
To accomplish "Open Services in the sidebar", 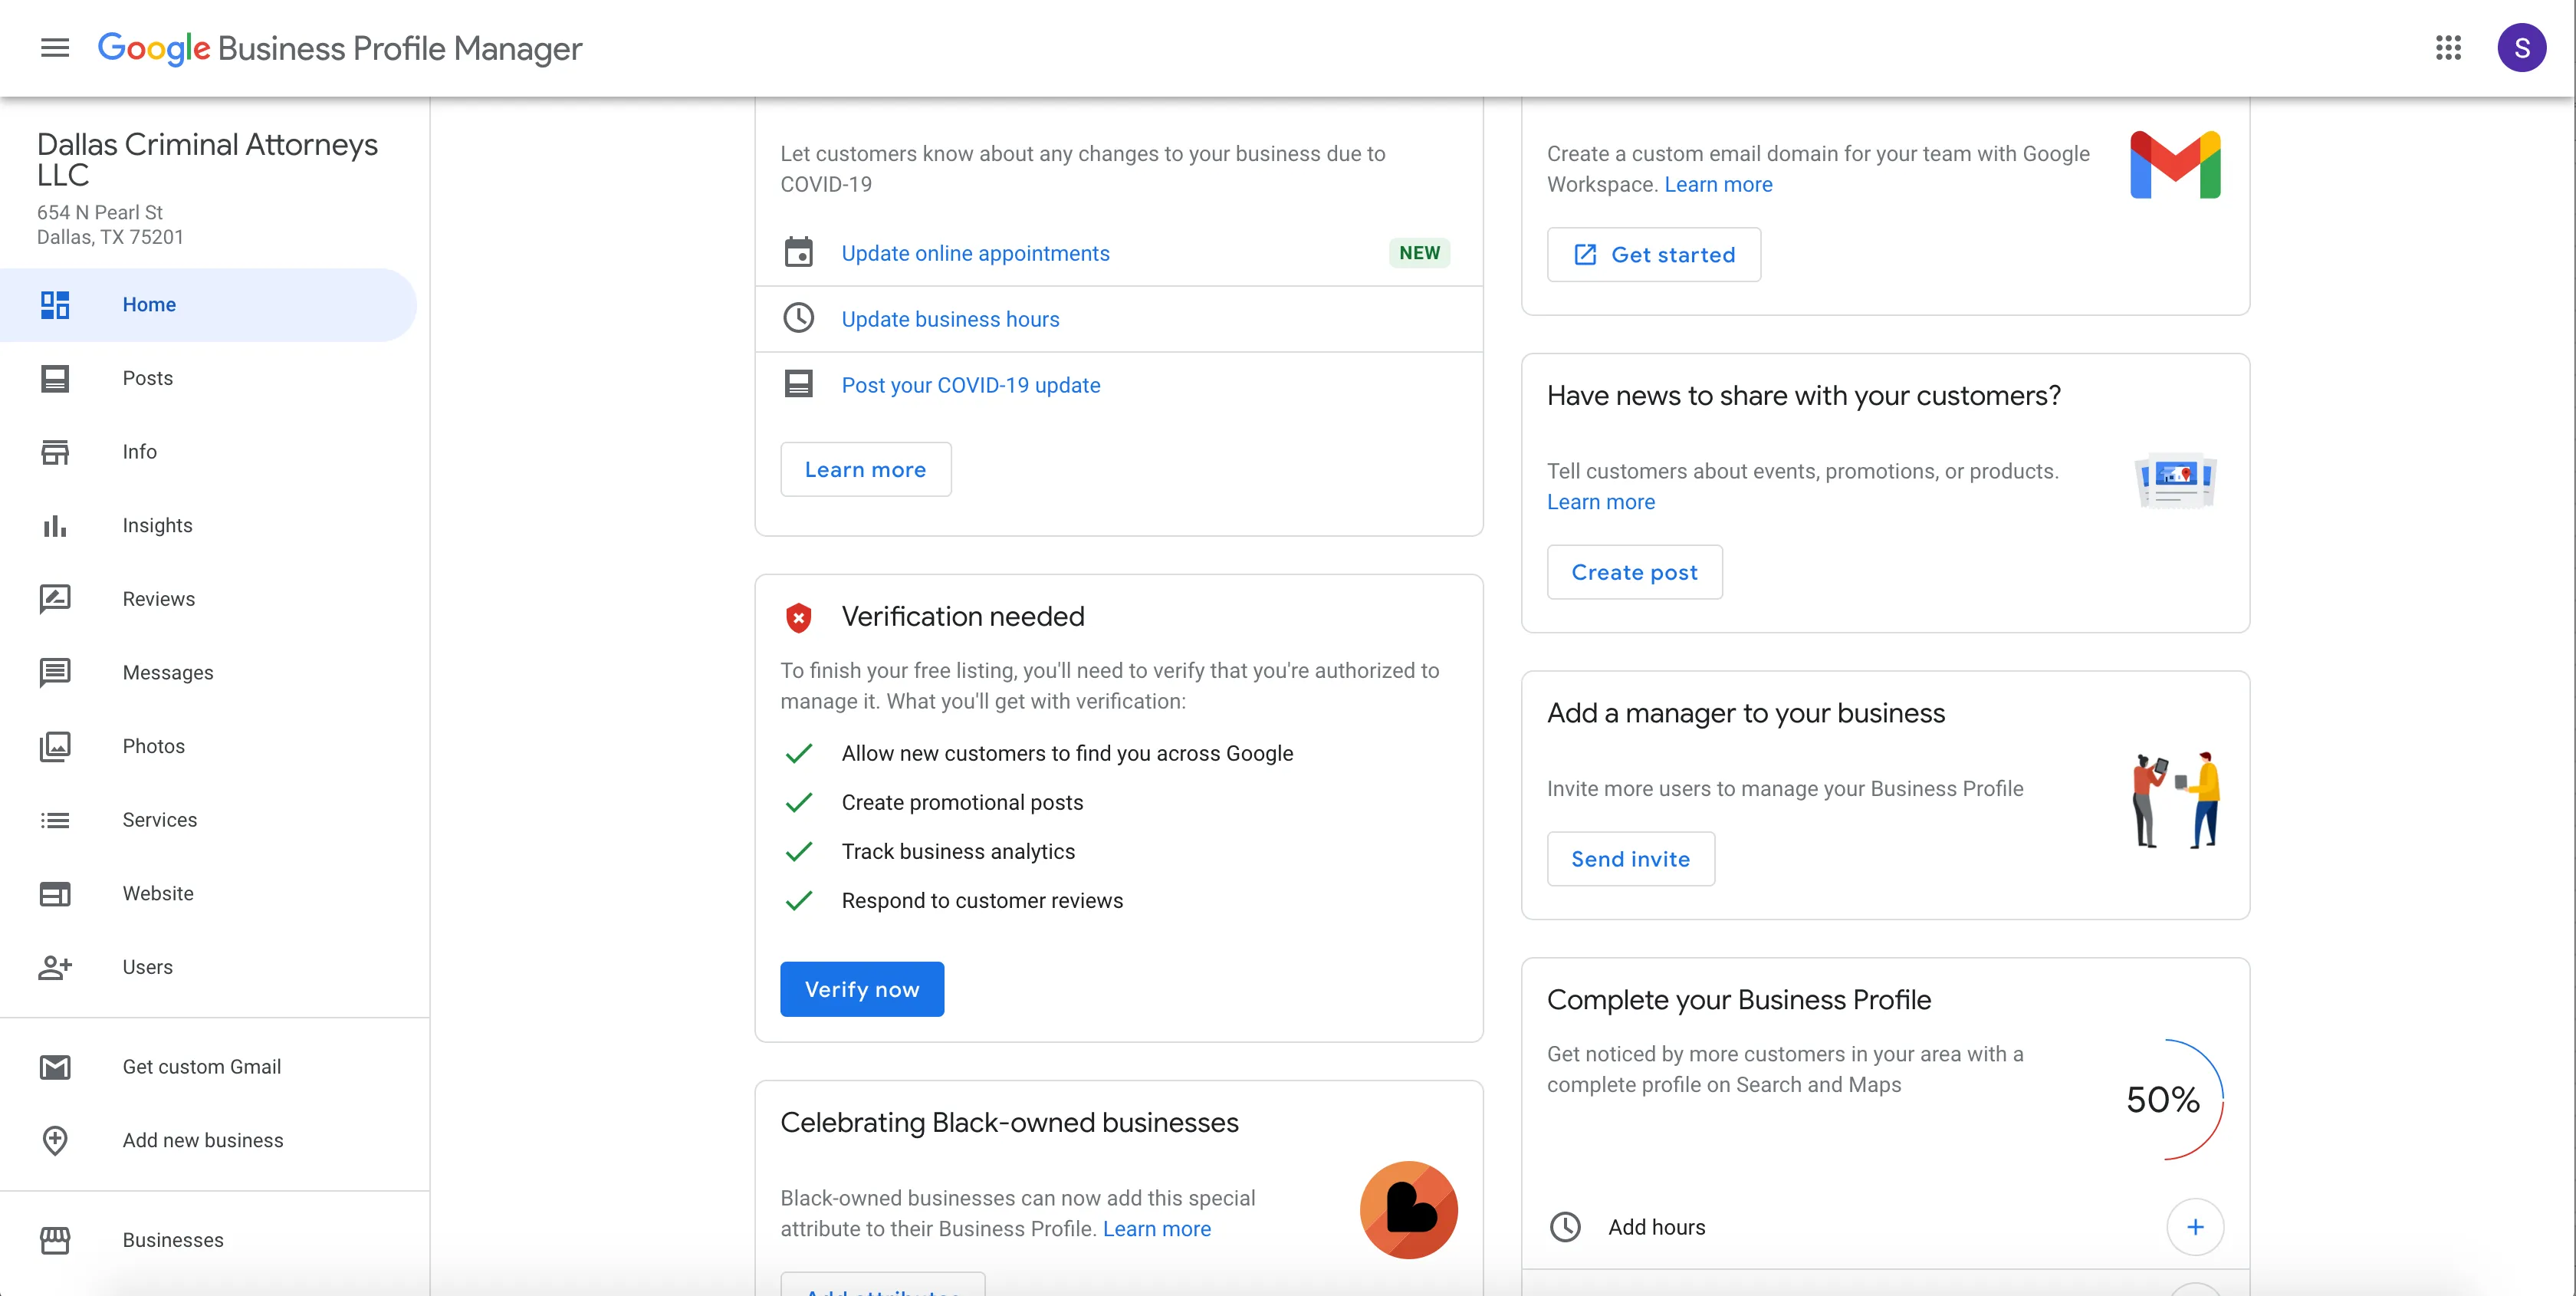I will (159, 820).
